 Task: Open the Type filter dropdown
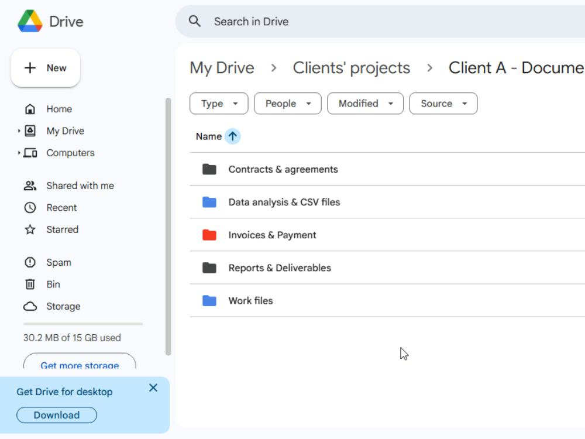(x=219, y=104)
